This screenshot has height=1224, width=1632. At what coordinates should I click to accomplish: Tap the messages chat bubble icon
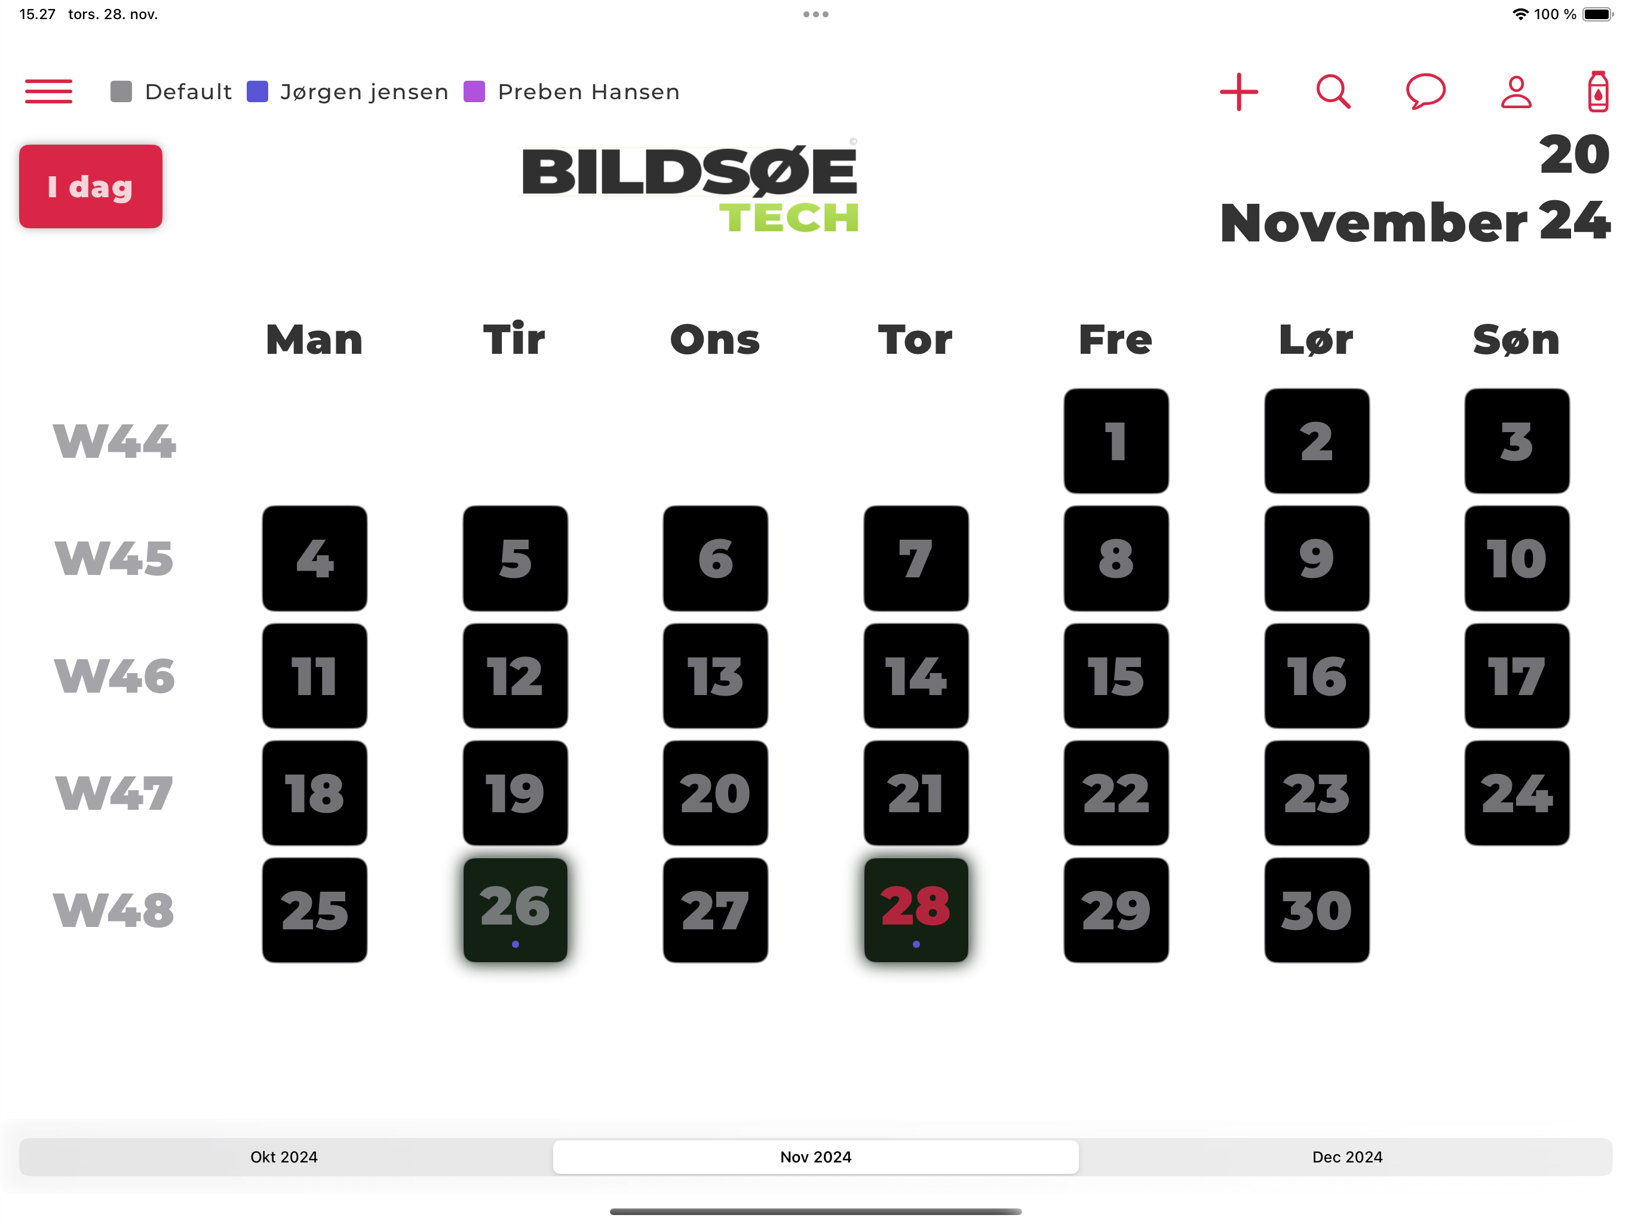pos(1425,90)
